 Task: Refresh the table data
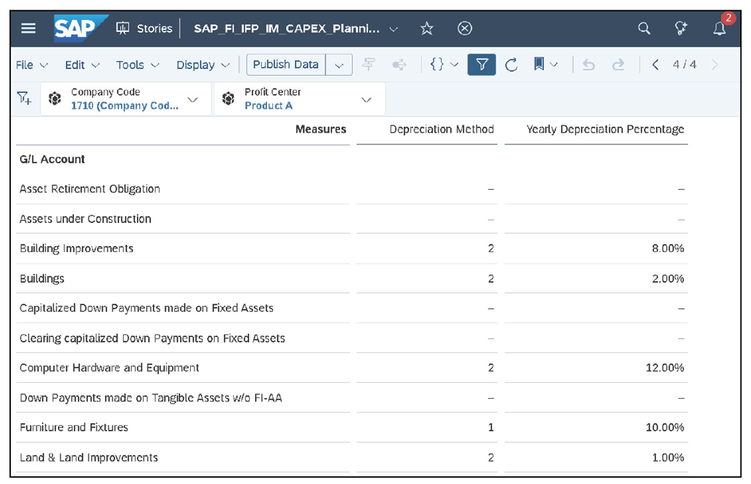[512, 64]
